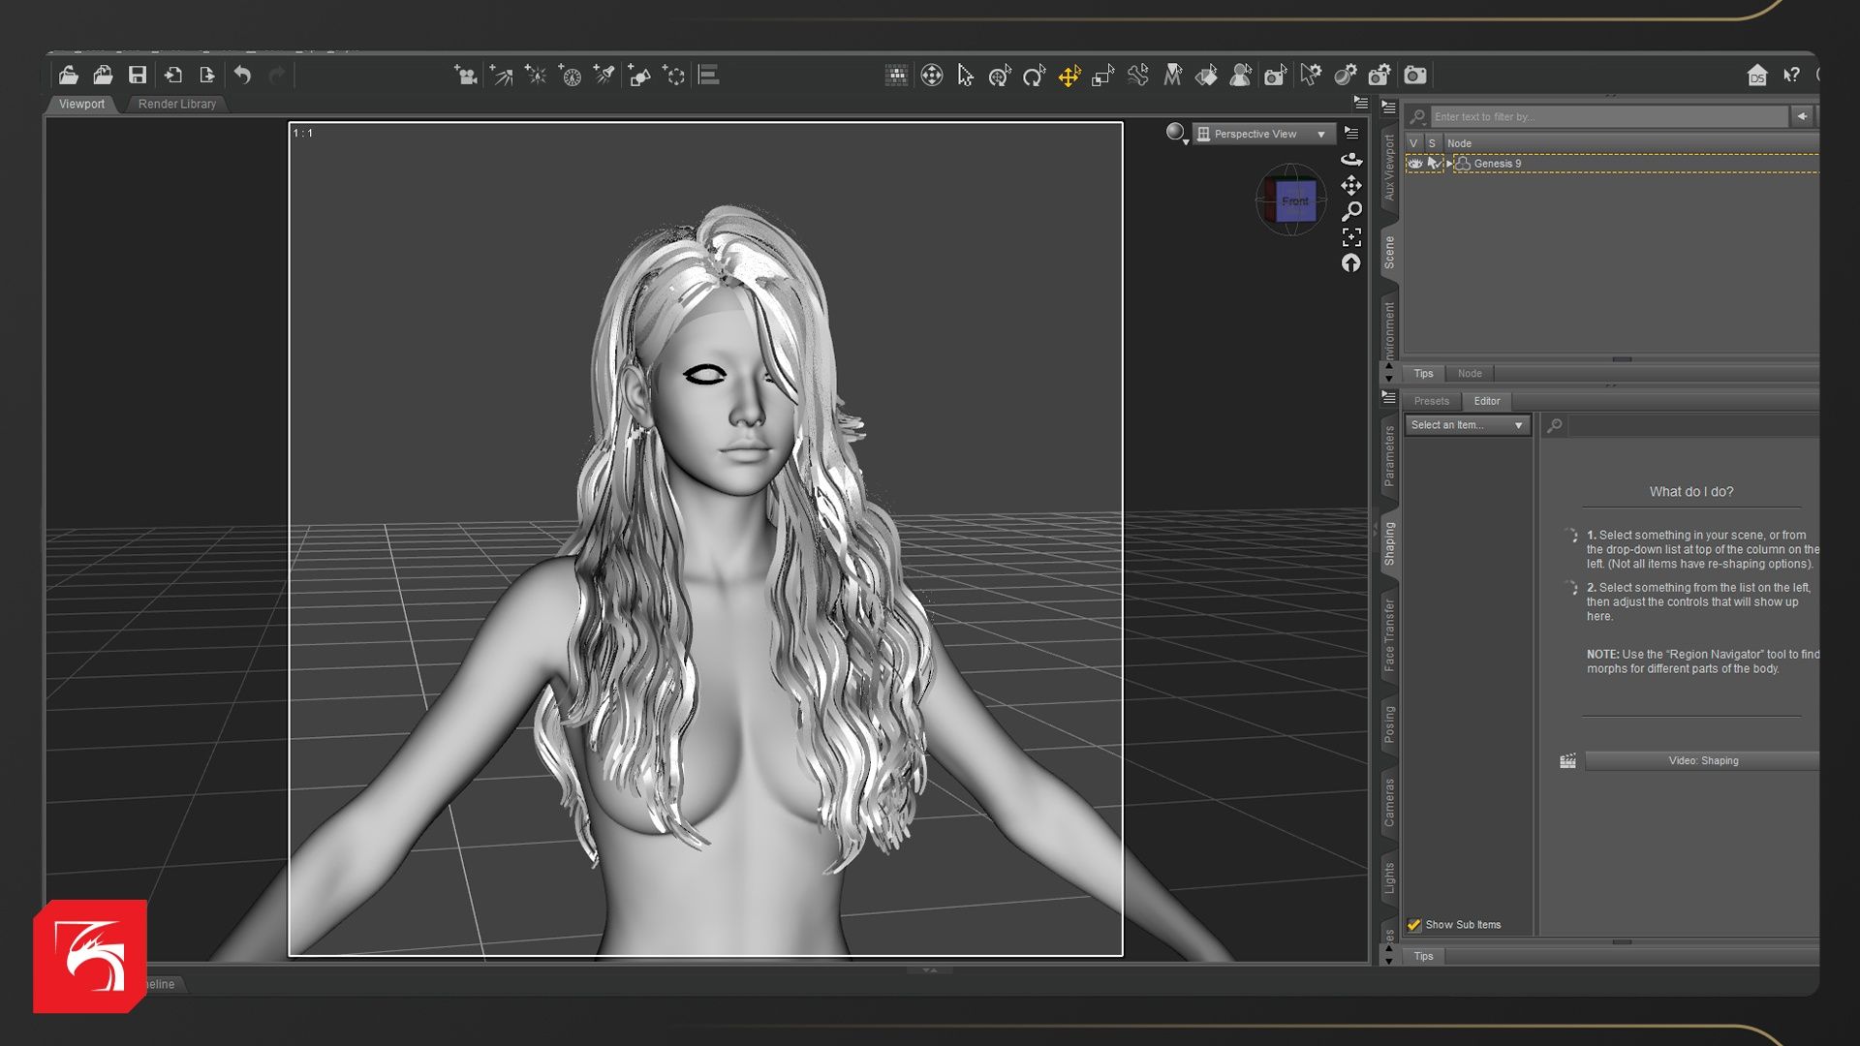This screenshot has width=1860, height=1046.
Task: Open the Presets tab in Shaping pane
Action: 1431,401
